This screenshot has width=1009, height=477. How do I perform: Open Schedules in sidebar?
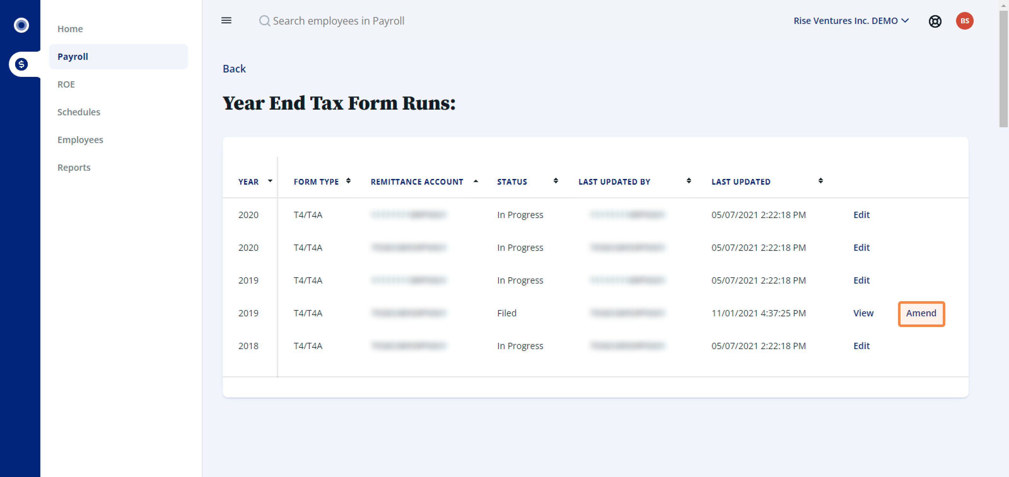pos(79,112)
